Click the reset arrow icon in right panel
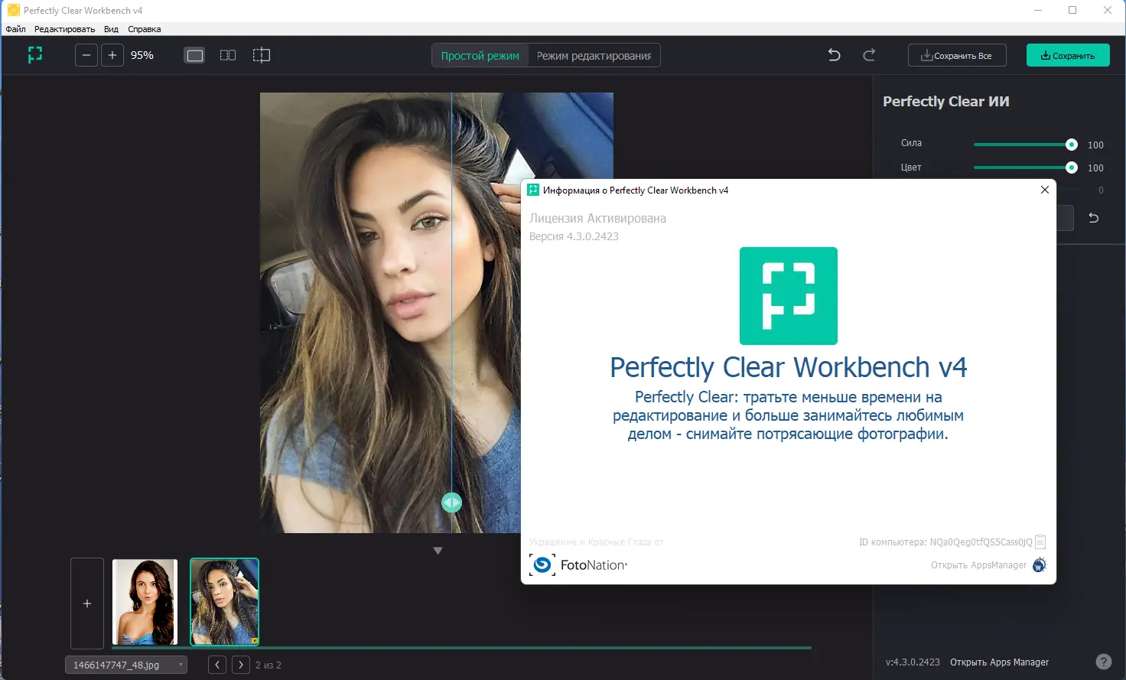The image size is (1126, 680). click(1094, 218)
